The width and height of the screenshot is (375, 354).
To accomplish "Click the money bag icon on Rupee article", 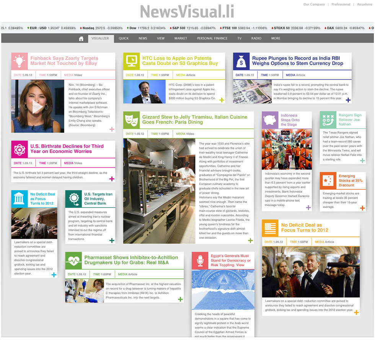I will (241, 61).
